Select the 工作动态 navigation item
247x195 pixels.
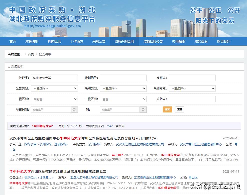click(x=77, y=41)
